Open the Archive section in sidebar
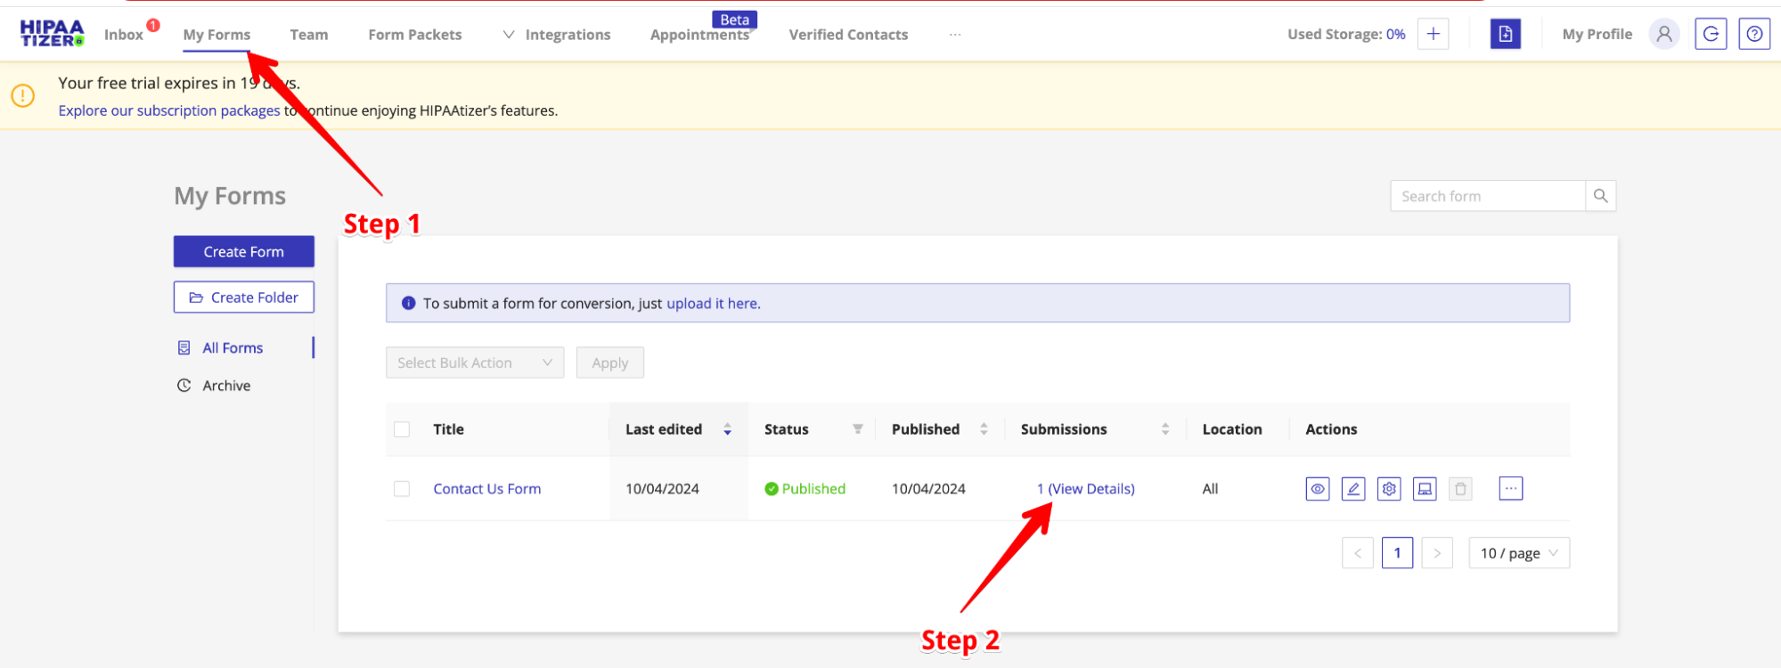 [x=226, y=386]
